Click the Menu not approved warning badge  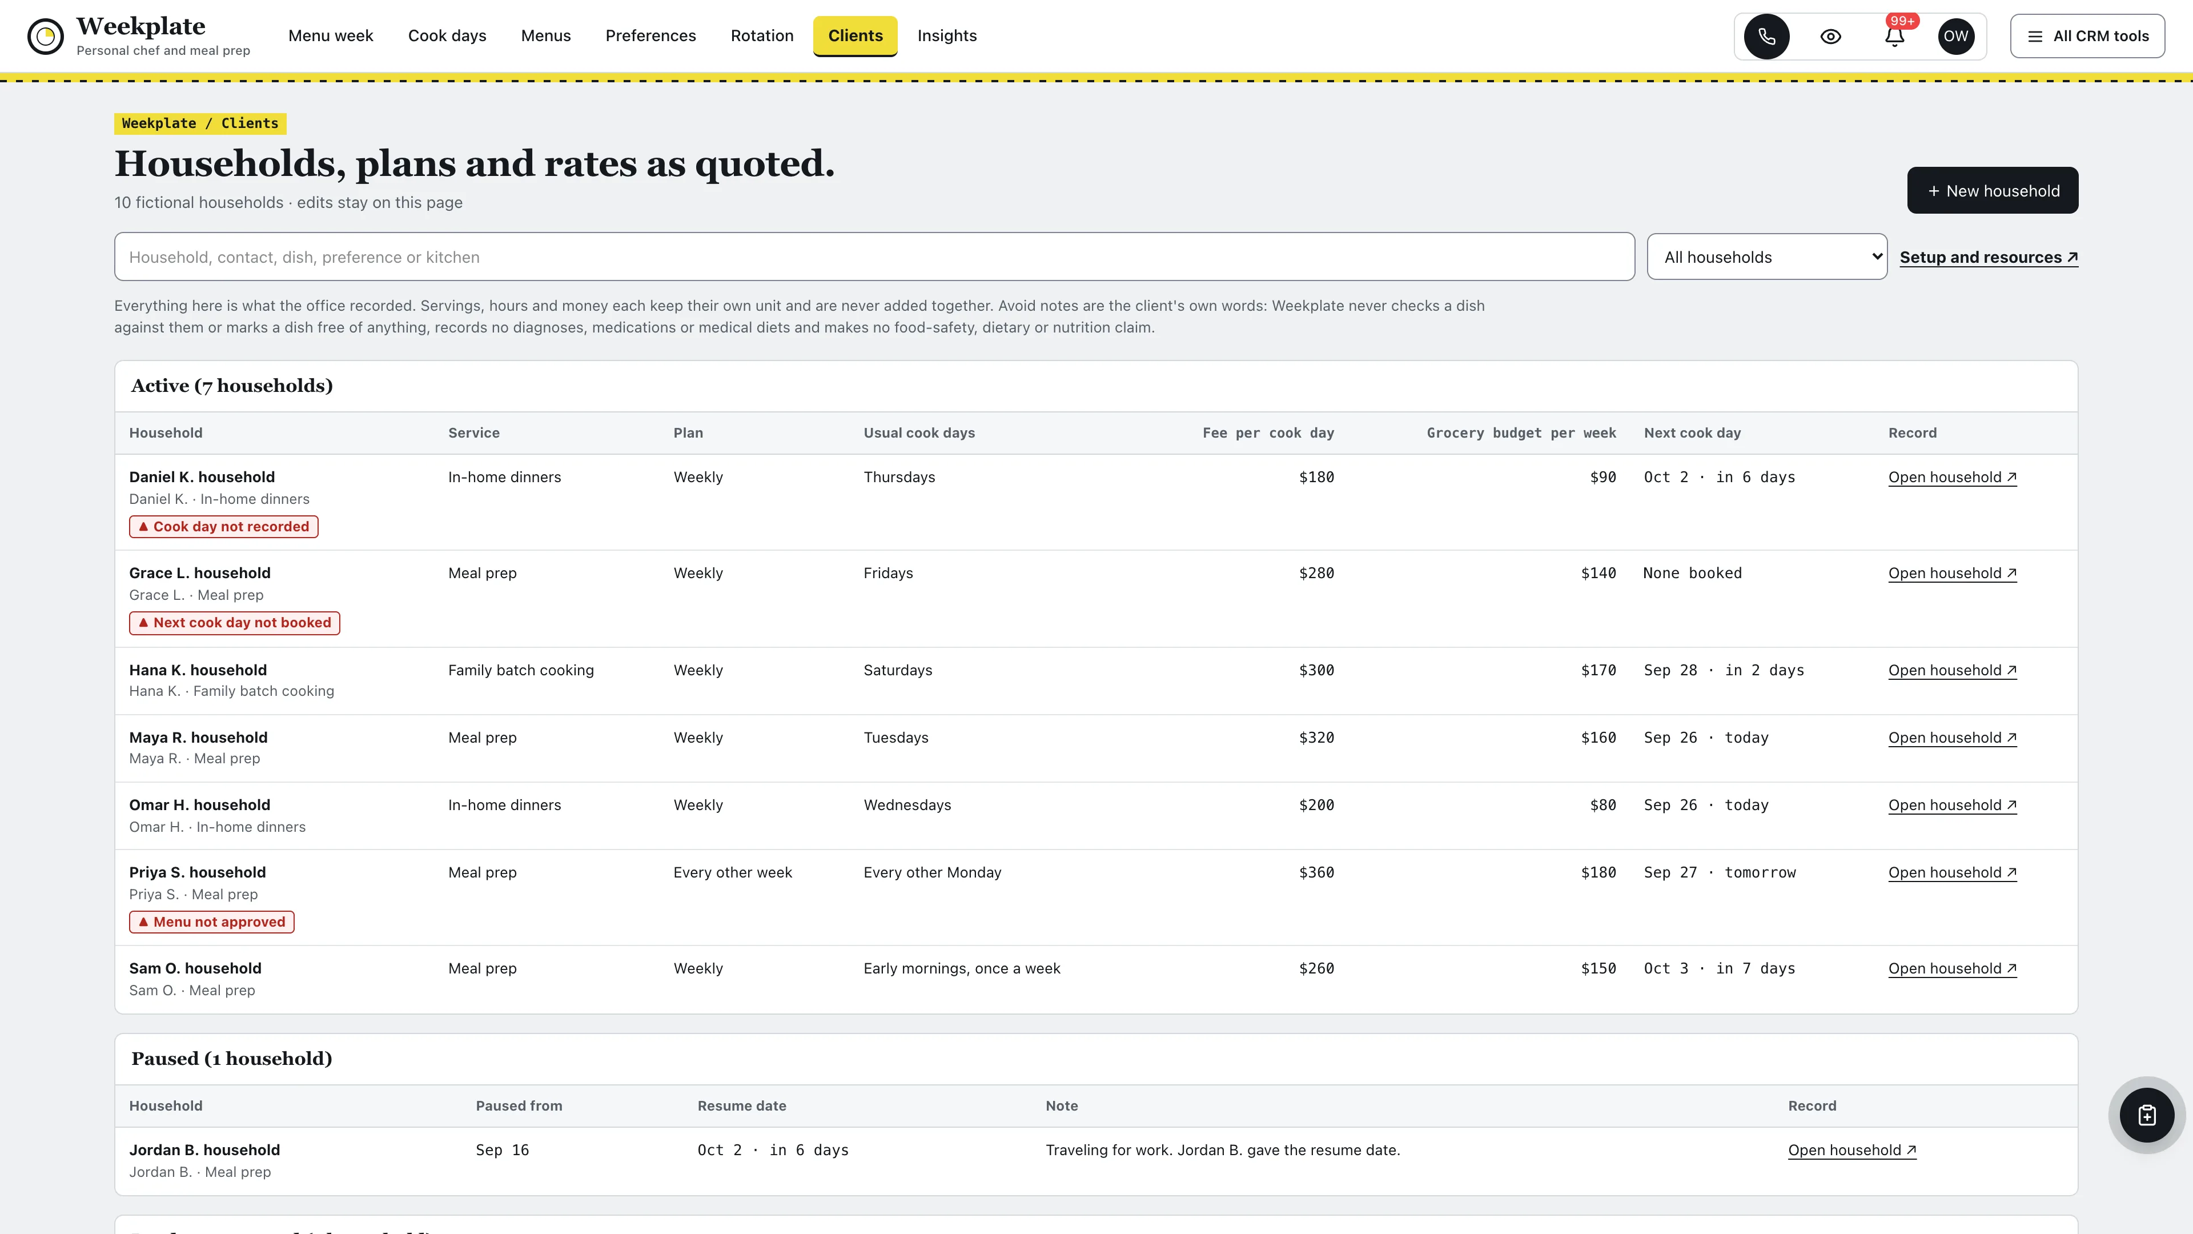(x=212, y=922)
